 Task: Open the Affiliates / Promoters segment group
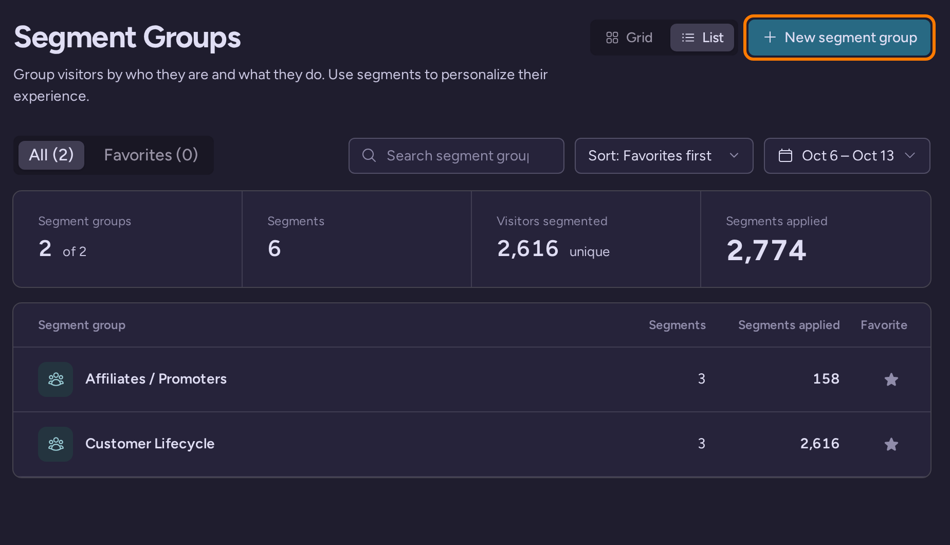coord(156,379)
